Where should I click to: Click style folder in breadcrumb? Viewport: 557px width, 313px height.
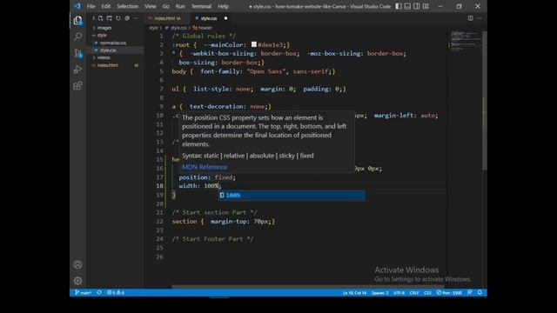point(153,28)
